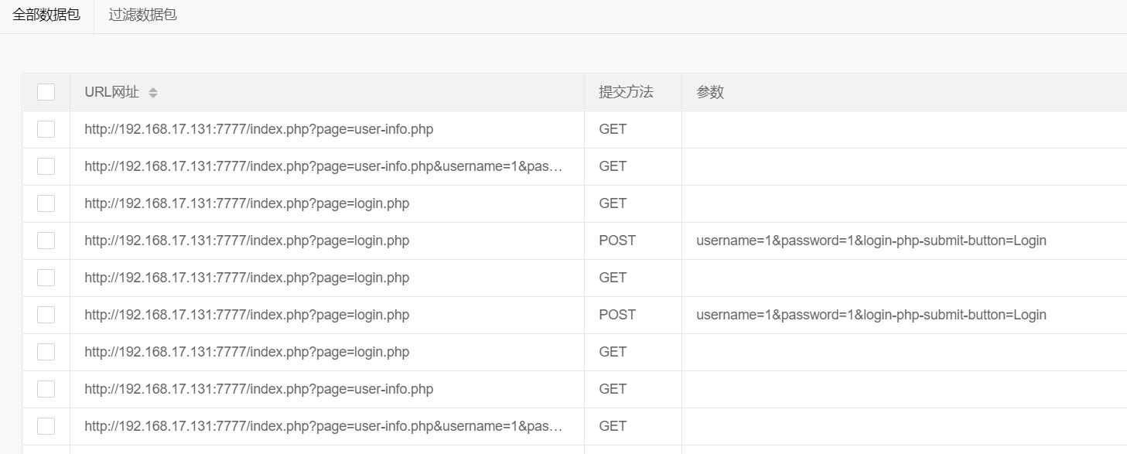Image resolution: width=1127 pixels, height=454 pixels.
Task: Sort URL网址 column descending with the down caret
Action: [x=153, y=96]
